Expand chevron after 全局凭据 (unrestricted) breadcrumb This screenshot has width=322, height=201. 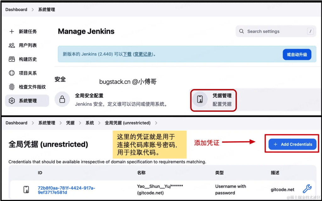[156, 123]
